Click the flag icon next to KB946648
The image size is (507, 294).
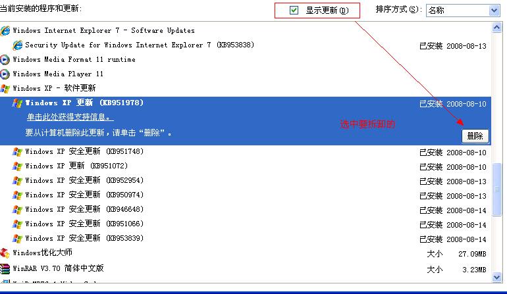click(17, 210)
